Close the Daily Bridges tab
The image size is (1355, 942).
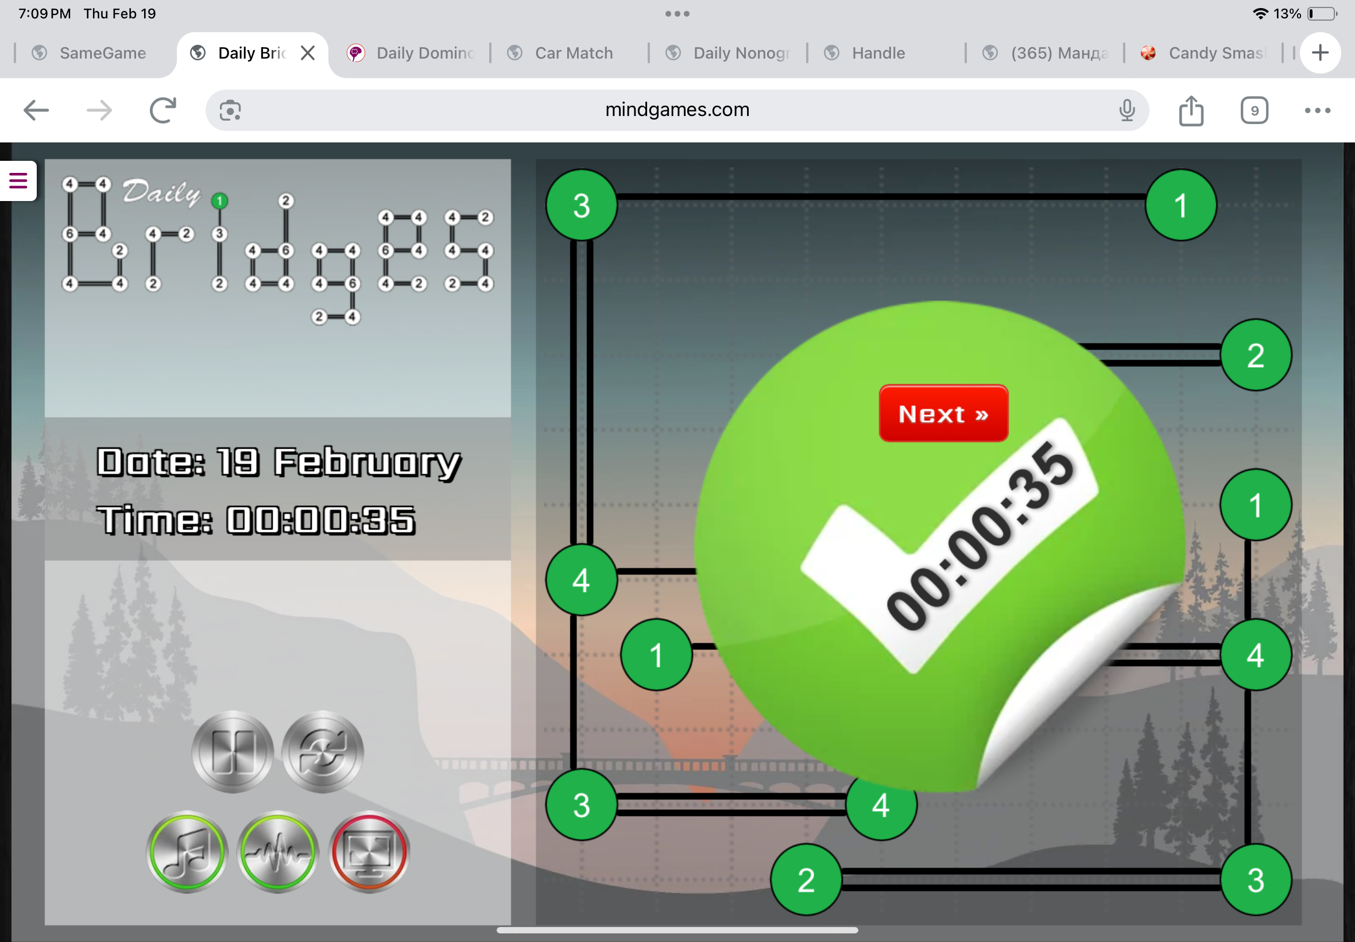307,53
